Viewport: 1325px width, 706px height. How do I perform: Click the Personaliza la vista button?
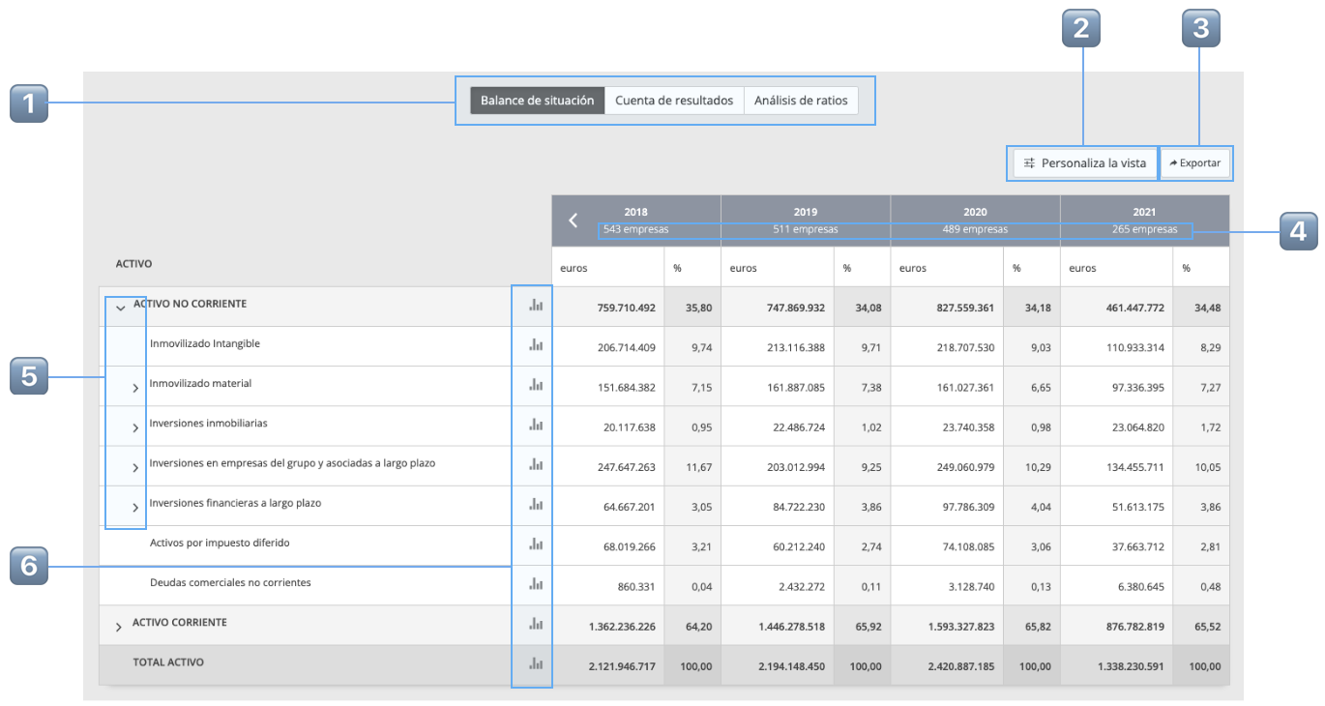coord(1084,163)
